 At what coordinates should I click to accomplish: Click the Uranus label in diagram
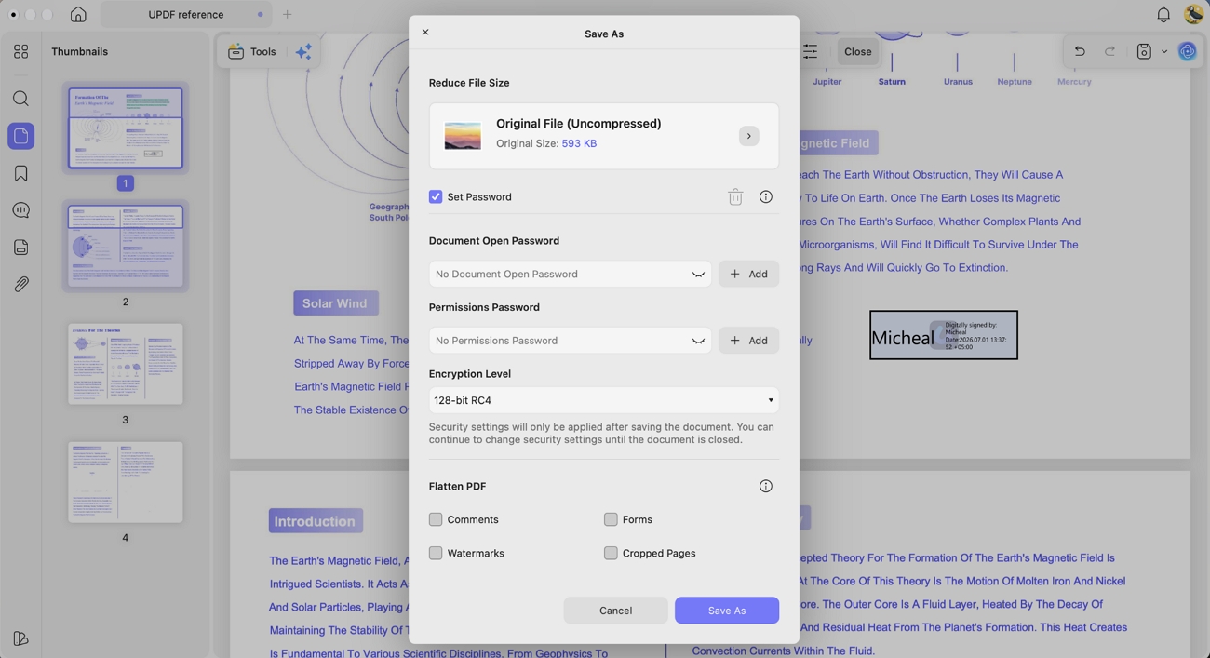(x=958, y=82)
